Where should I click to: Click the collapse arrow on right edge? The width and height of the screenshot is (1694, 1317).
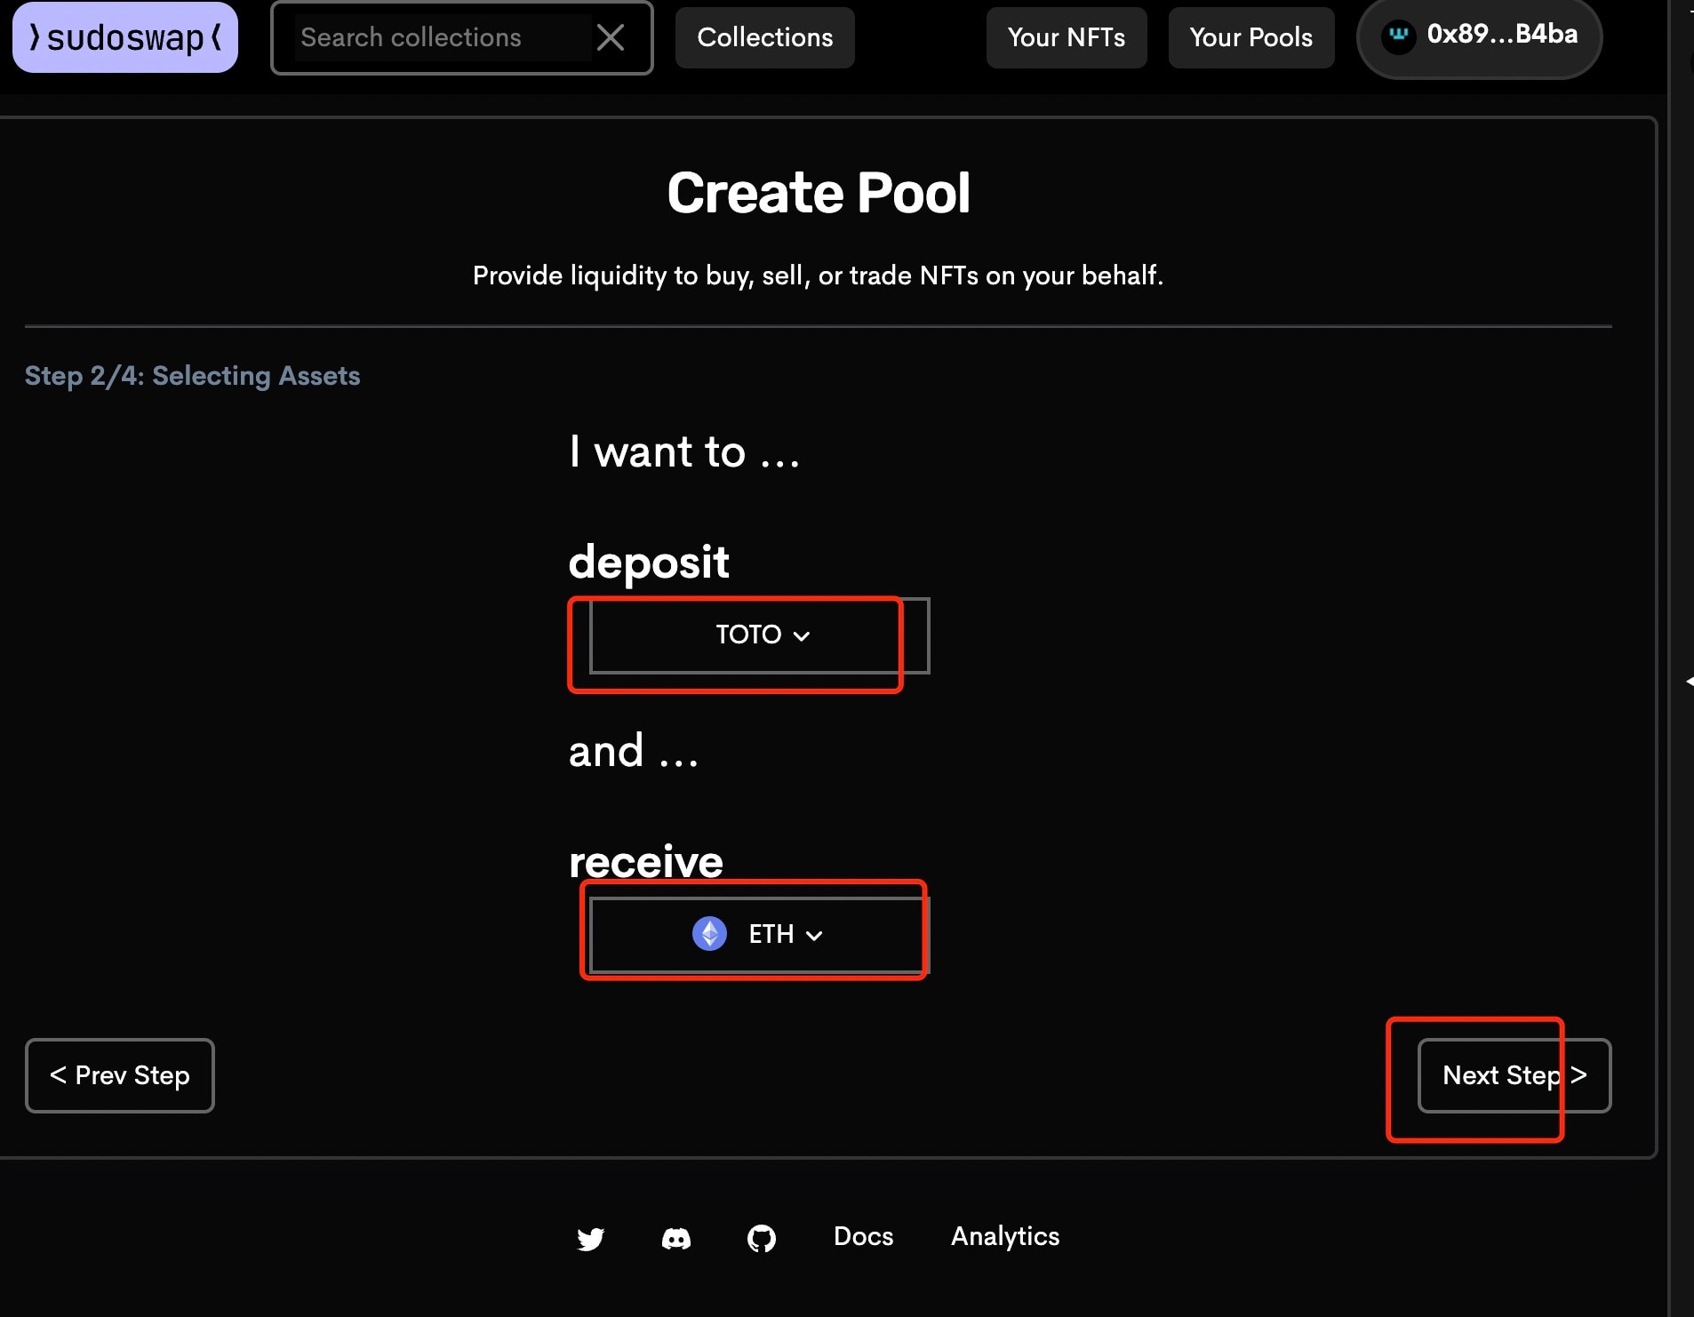pyautogui.click(x=1689, y=682)
